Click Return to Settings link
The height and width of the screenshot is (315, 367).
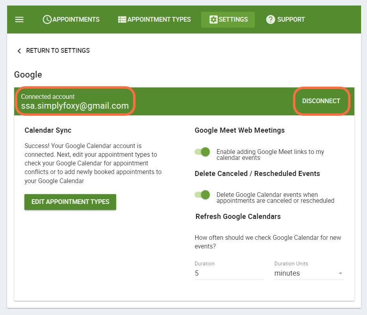click(x=58, y=50)
